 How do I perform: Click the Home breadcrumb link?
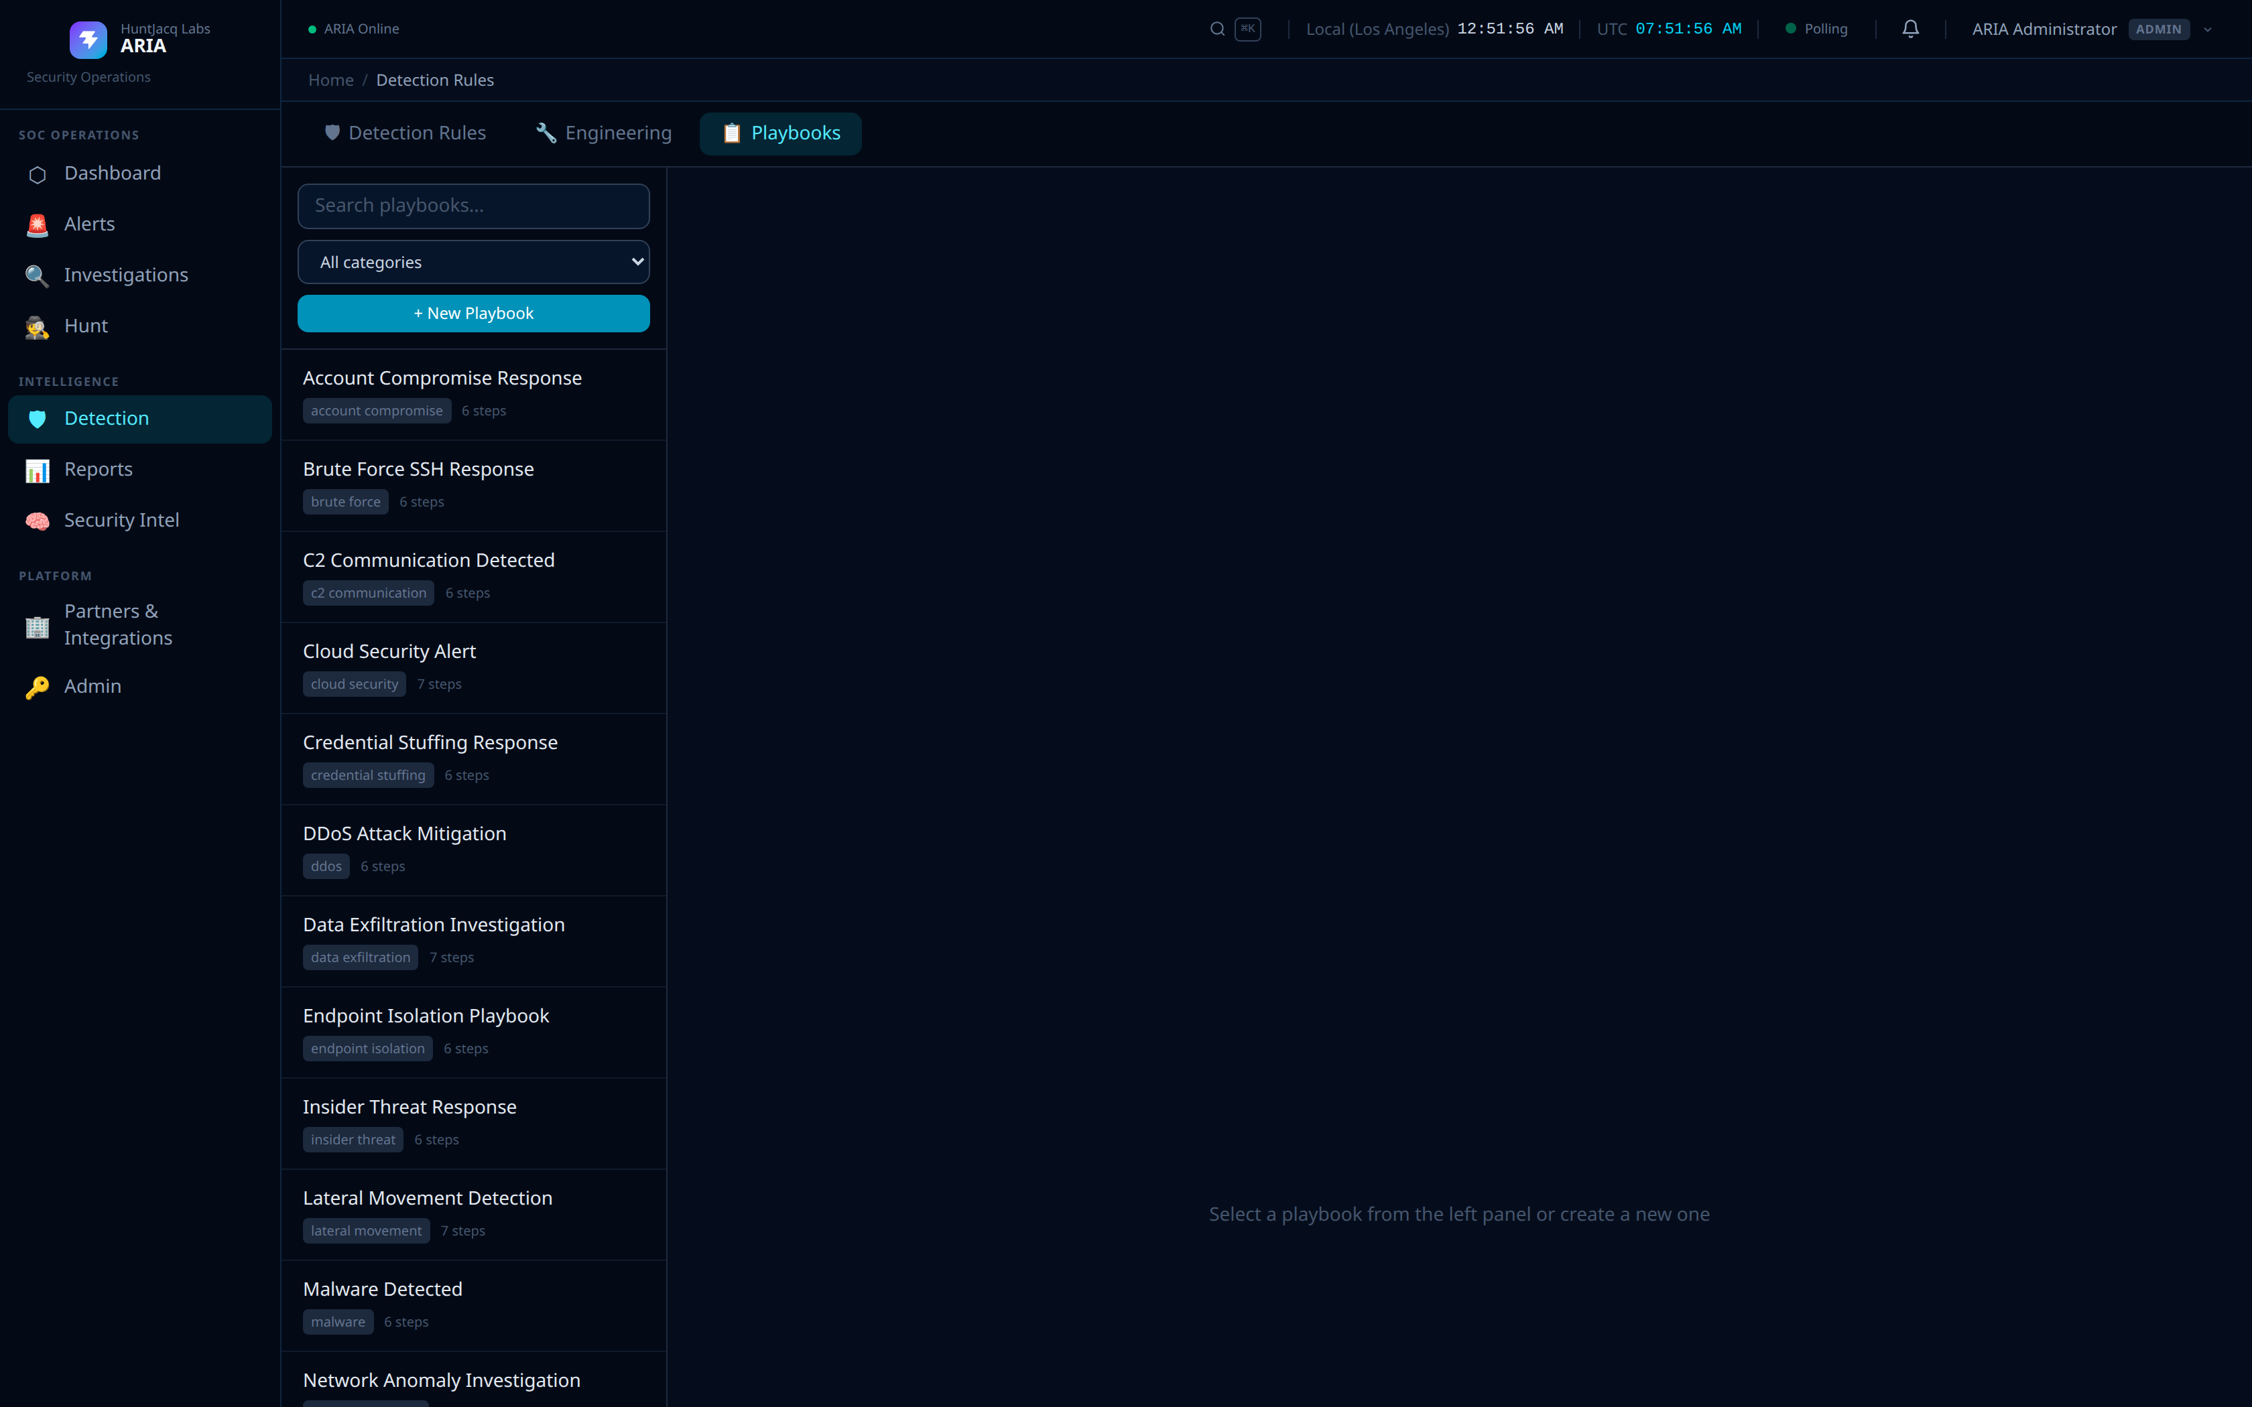[331, 80]
